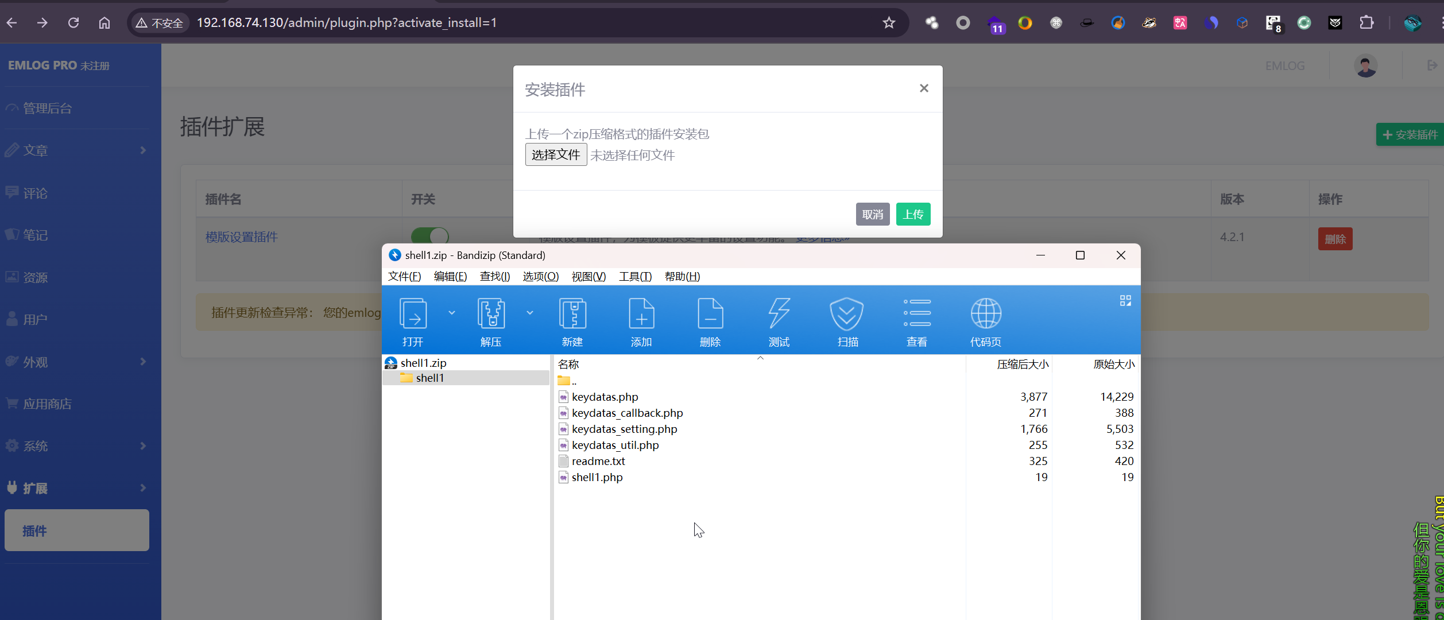
Task: Toggle the 模版设置插件 plugin switch
Action: point(430,236)
